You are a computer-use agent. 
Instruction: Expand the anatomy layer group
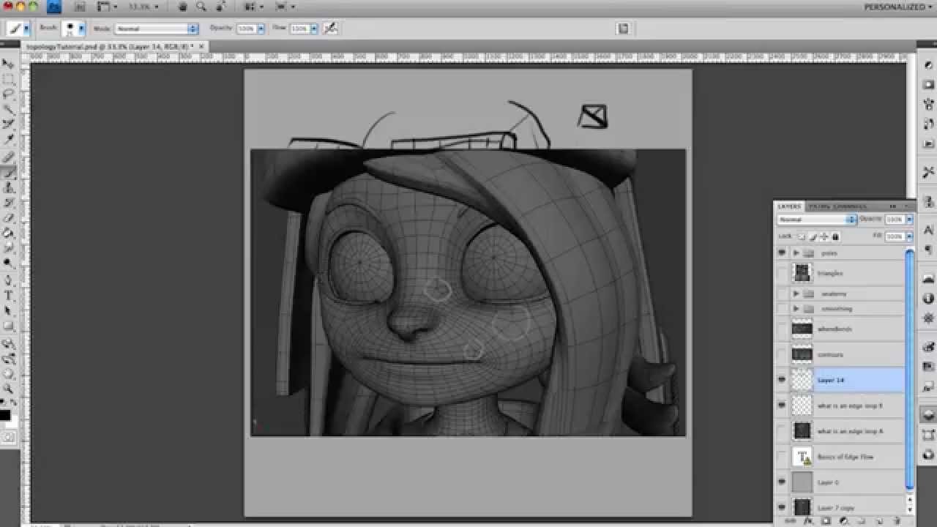tap(796, 294)
